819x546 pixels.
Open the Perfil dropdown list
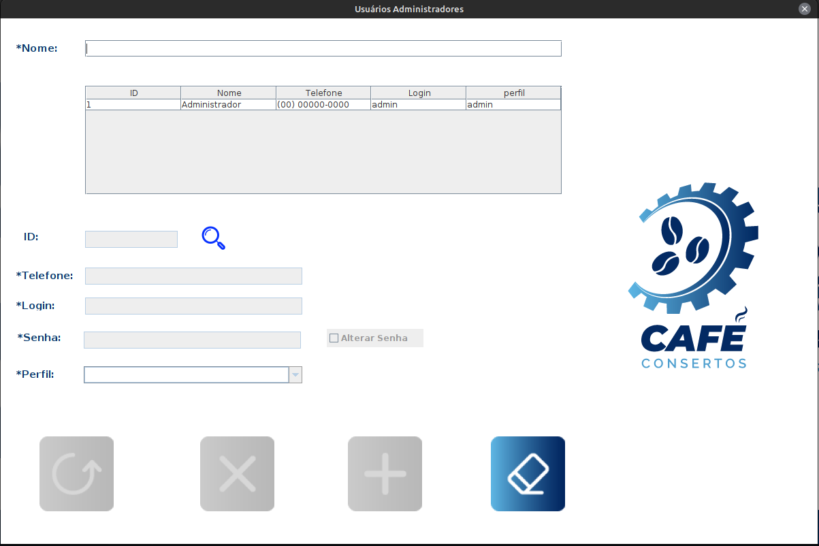(x=295, y=374)
